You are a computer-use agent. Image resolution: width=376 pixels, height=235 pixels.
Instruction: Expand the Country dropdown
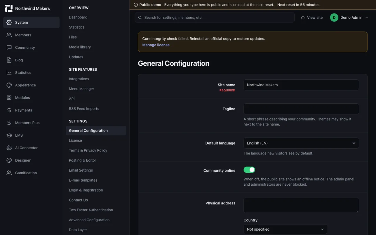click(285, 229)
